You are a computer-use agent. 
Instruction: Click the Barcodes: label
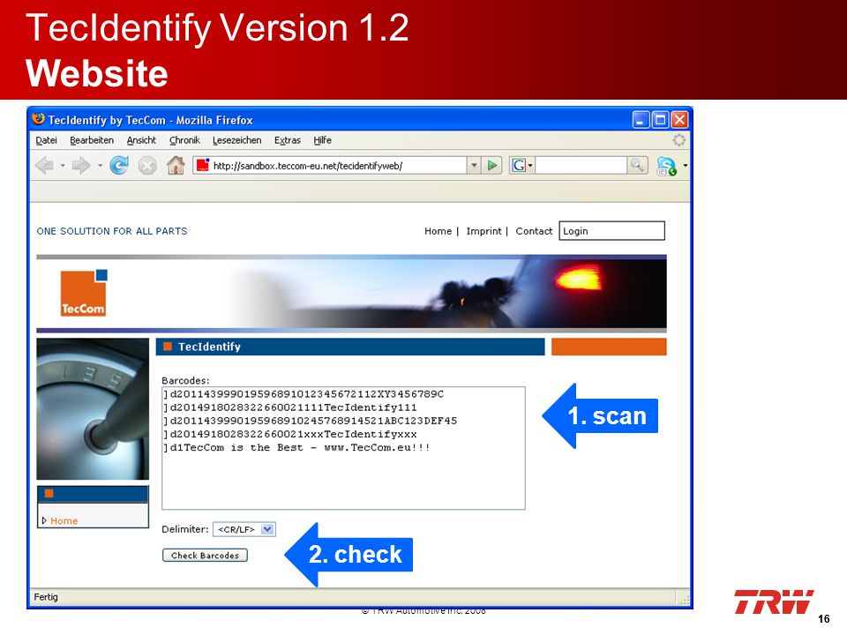click(185, 380)
